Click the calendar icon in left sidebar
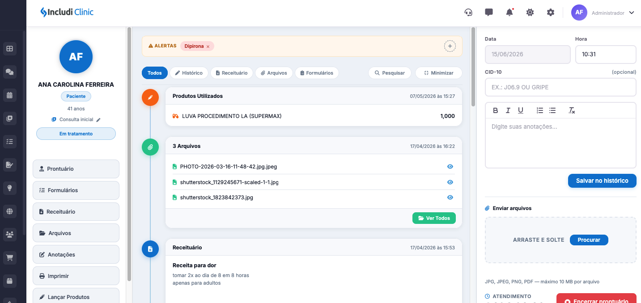Viewport: 641px width, 303px height. (x=9, y=95)
